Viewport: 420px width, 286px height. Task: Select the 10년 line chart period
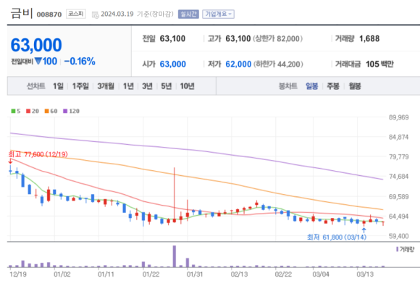click(187, 86)
